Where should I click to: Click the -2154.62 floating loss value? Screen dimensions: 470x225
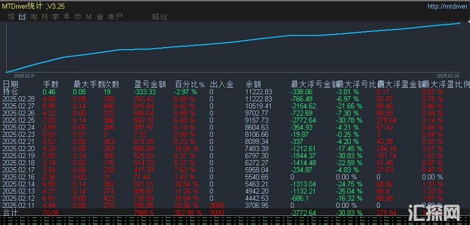(304, 106)
